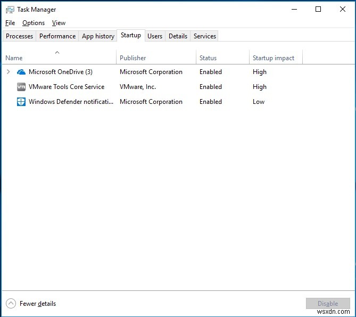Expand the Microsoft OneDrive (3) group
Screen dimensions: 356x317
(9, 72)
